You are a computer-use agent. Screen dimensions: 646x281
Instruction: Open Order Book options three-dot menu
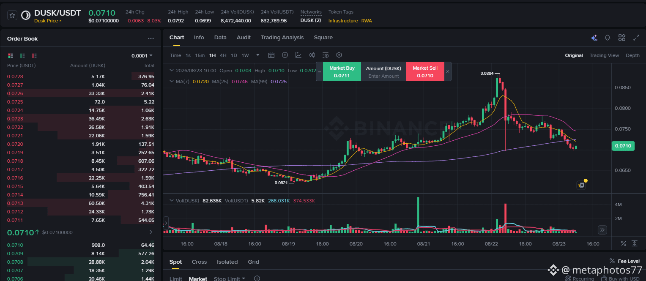click(151, 38)
